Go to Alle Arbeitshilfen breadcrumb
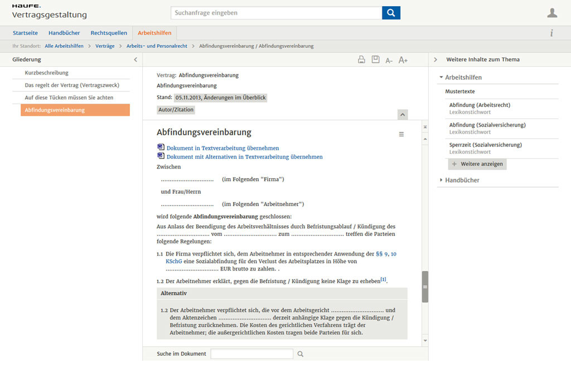 point(64,46)
